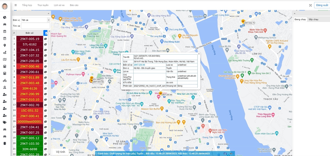Switch map to Vệ tinh view
This screenshot has width=330, height=156.
click(x=60, y=152)
